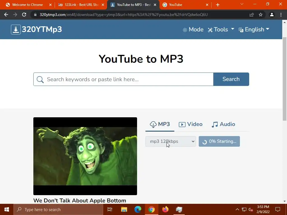Bookmark this page with the star icon
287x215 pixels.
pyautogui.click(x=261, y=15)
